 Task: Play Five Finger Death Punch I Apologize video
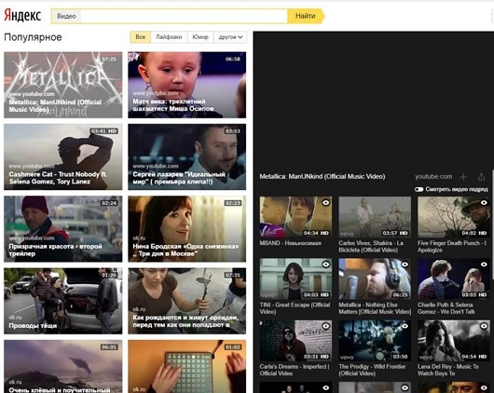(x=454, y=217)
